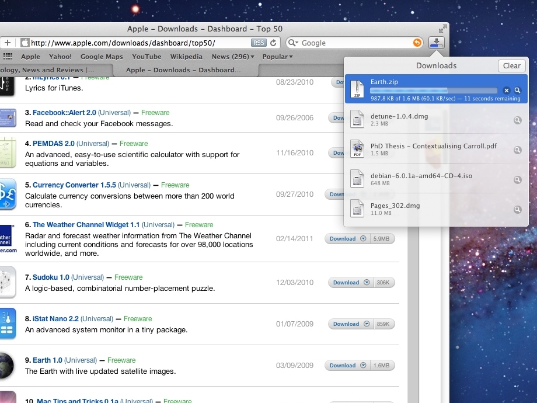Download iStat Nano 2.2
The height and width of the screenshot is (403, 537).
(346, 324)
